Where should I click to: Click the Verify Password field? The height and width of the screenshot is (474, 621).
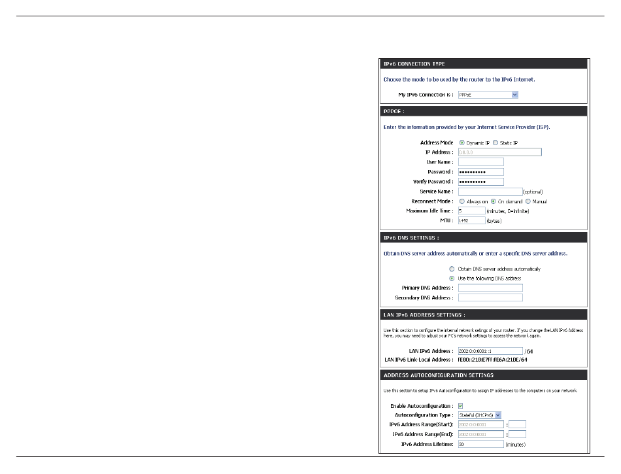click(481, 182)
